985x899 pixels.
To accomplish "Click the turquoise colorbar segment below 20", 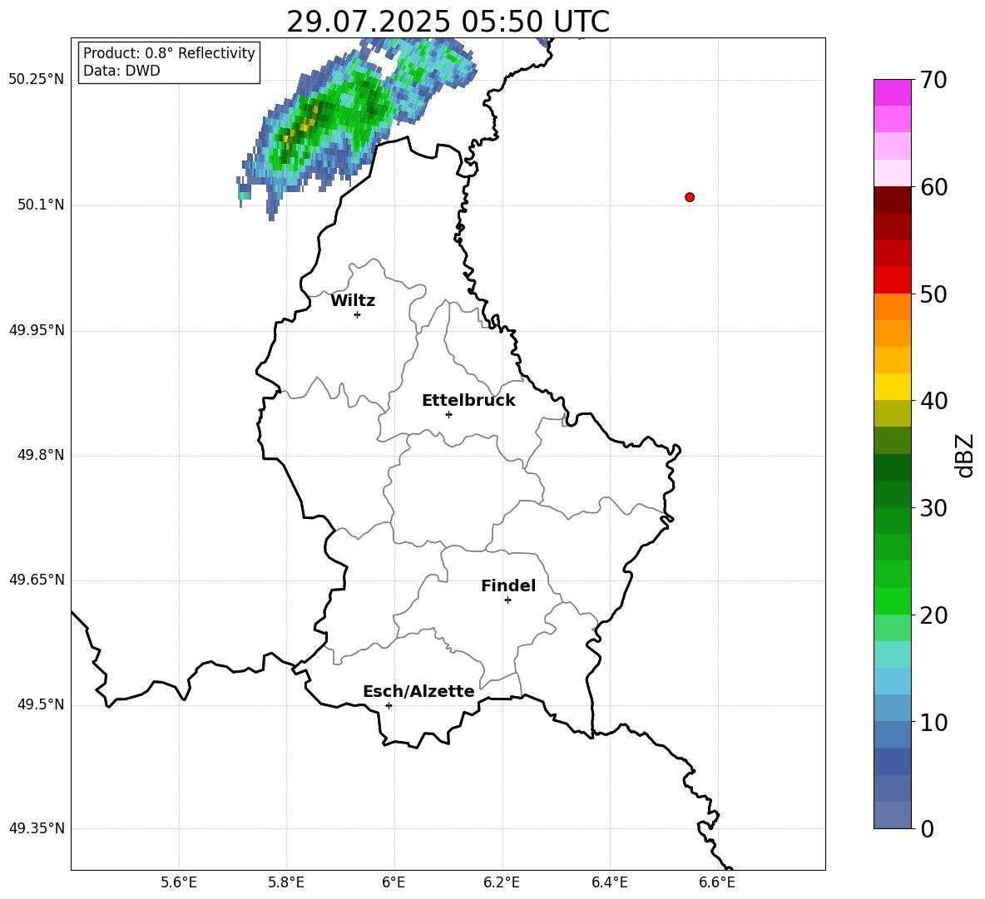I will point(893,654).
